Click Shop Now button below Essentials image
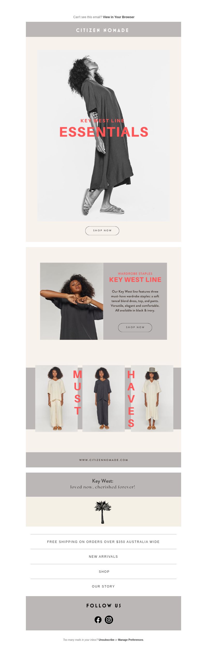207x654 pixels. [102, 230]
